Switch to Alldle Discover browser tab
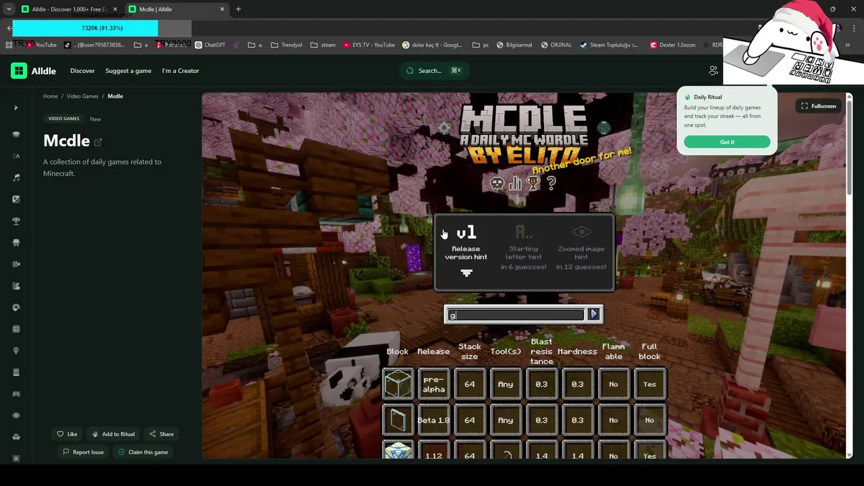 pyautogui.click(x=68, y=9)
